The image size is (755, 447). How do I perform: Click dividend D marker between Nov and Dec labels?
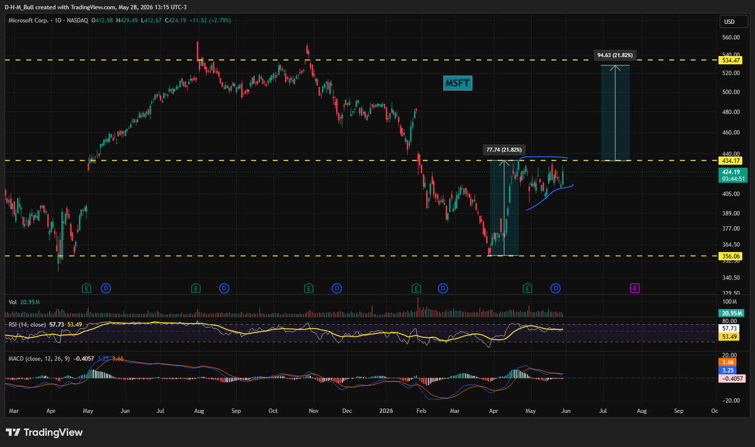tap(337, 288)
